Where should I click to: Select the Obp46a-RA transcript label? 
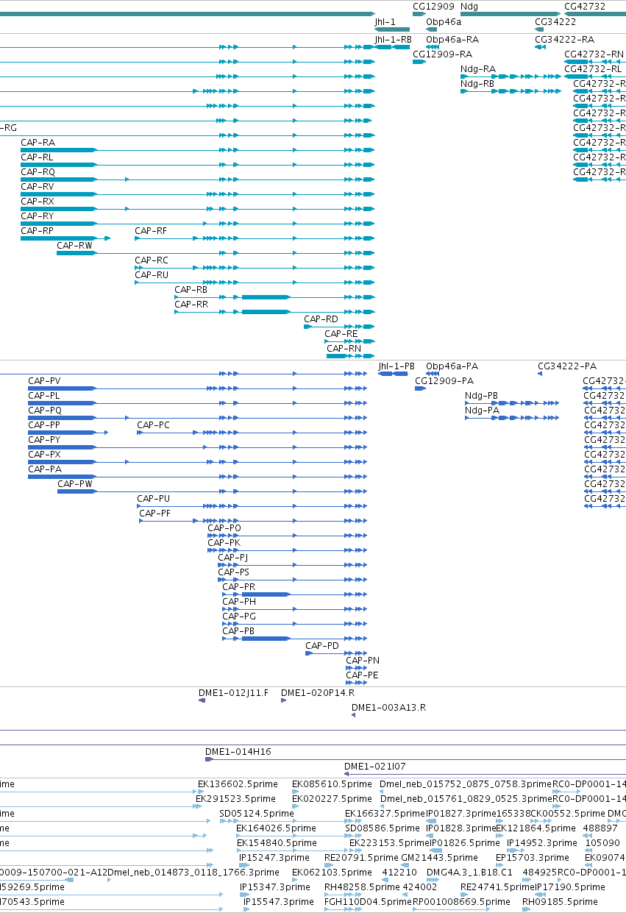pyautogui.click(x=452, y=39)
